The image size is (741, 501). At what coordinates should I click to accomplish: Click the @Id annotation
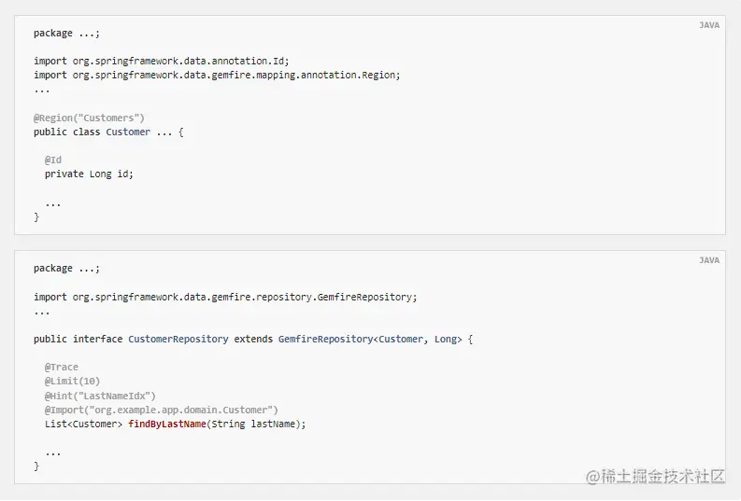tap(53, 160)
